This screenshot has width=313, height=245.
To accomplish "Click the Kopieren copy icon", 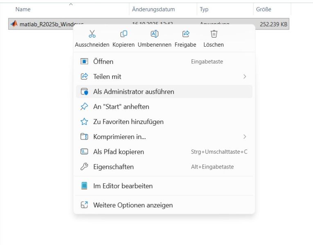I will [x=124, y=34].
